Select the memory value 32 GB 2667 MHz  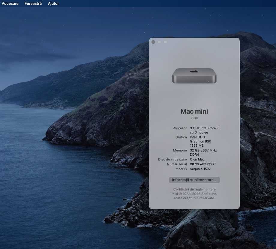click(x=203, y=150)
